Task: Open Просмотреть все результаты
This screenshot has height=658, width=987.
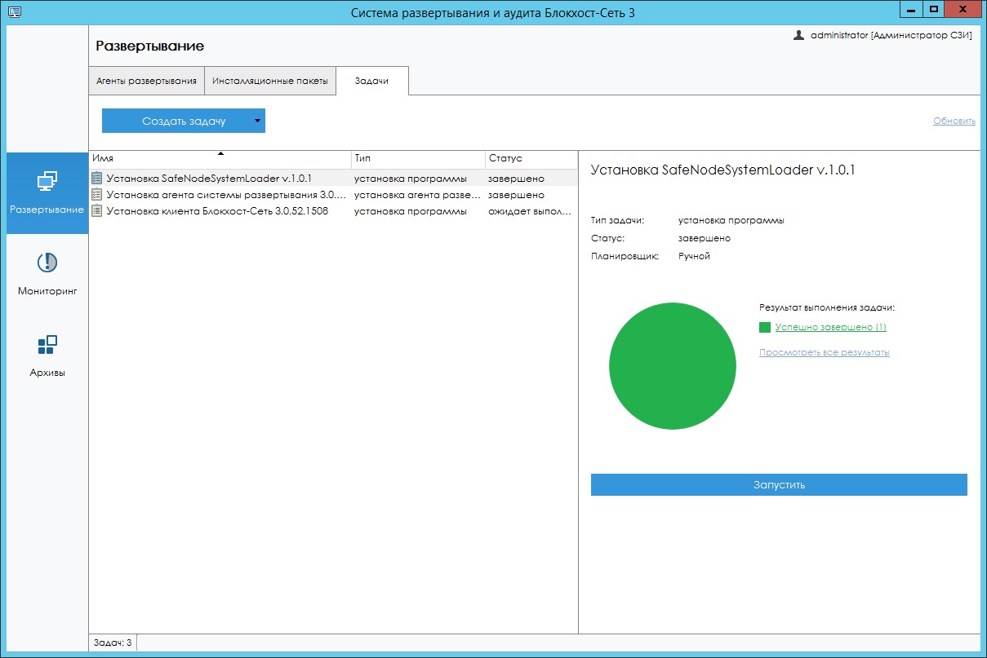Action: (823, 352)
